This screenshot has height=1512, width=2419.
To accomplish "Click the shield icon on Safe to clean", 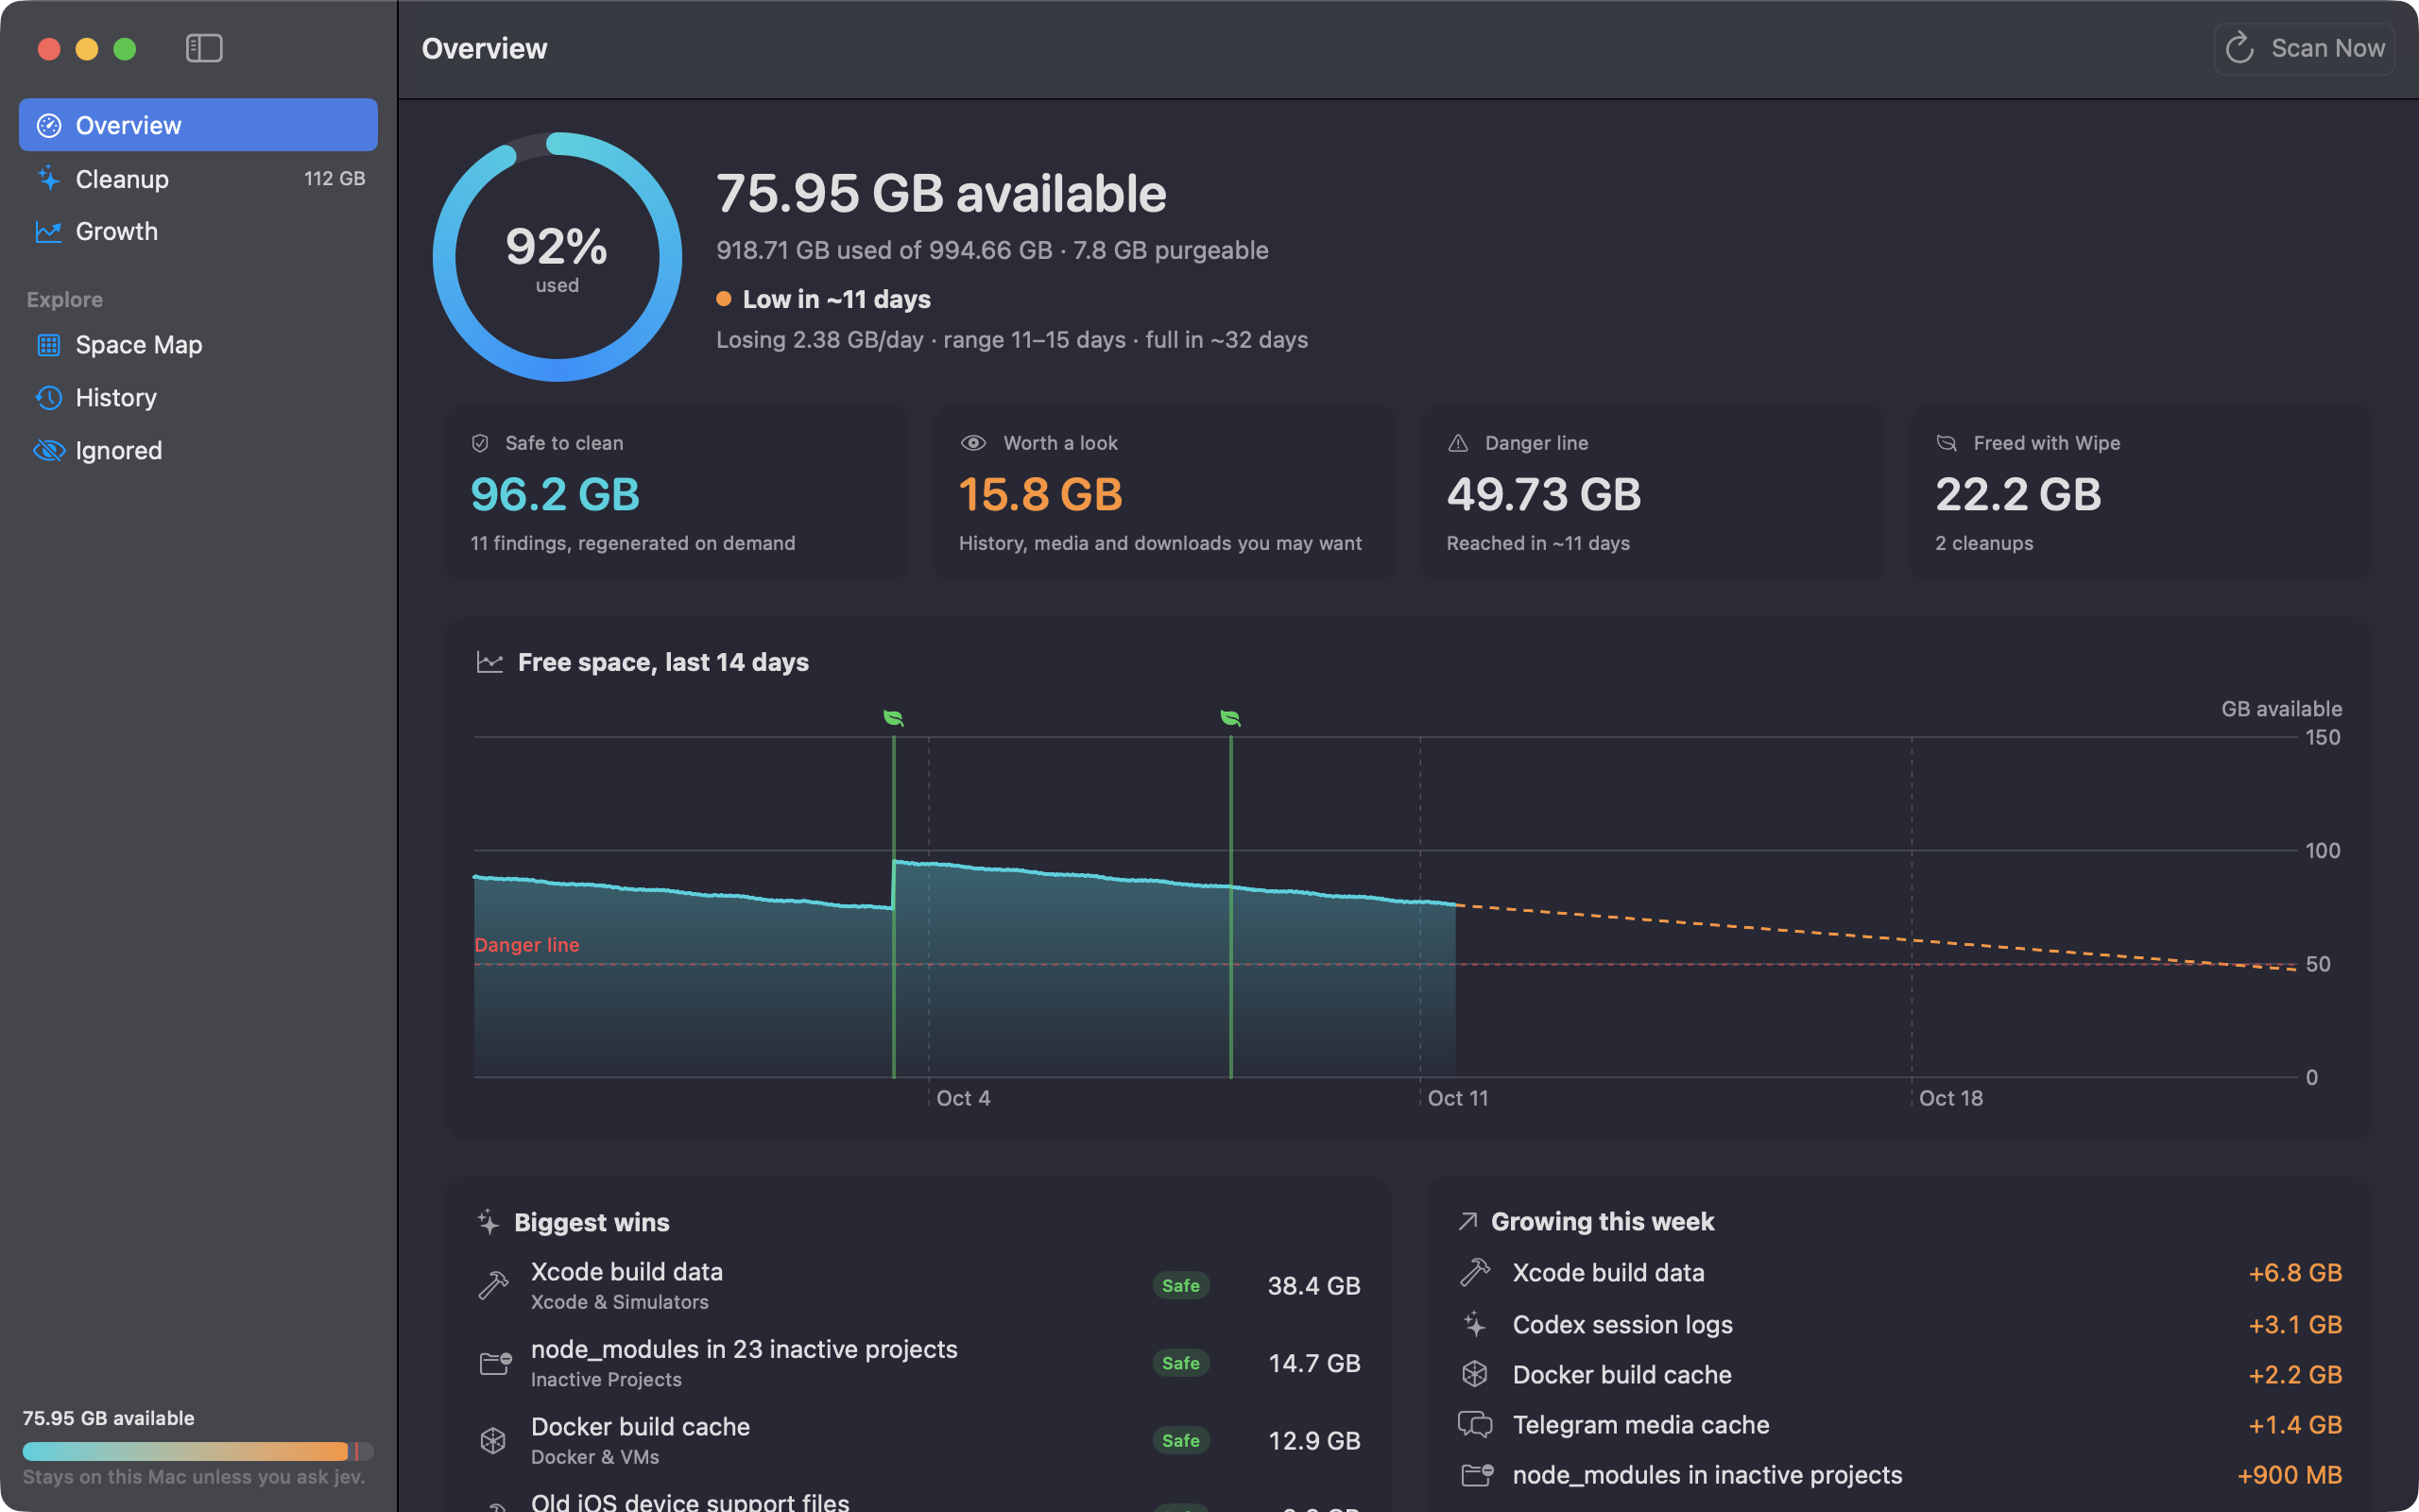I will [480, 443].
